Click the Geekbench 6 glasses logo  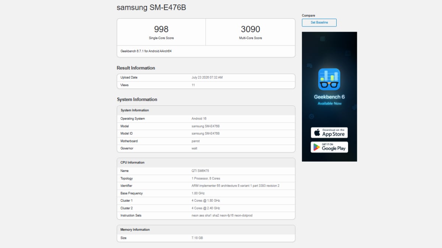(329, 79)
